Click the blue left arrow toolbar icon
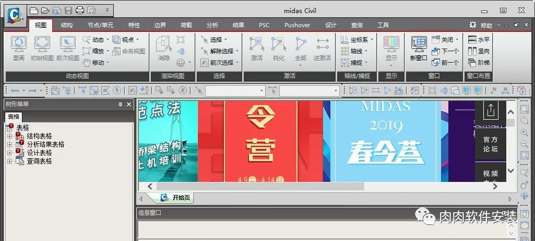This screenshot has width=535, height=241. [15, 90]
